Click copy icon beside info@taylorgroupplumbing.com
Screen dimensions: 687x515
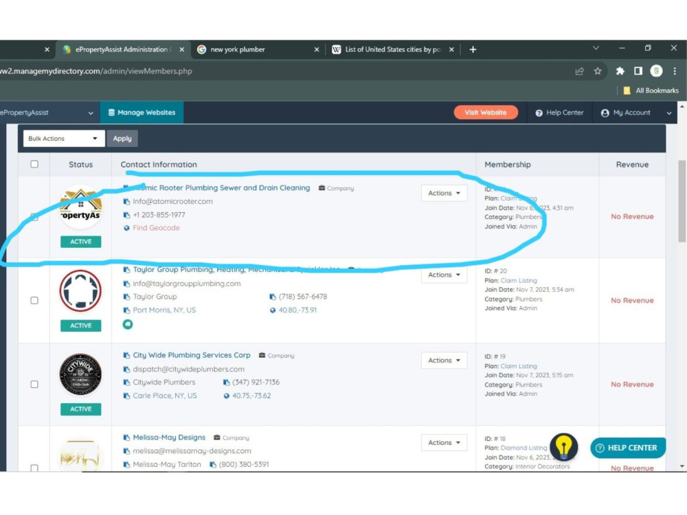pyautogui.click(x=126, y=284)
